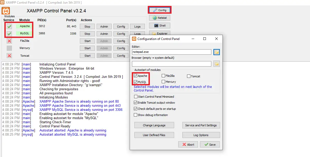This screenshot has width=310, height=157.
Task: Start the FileZilla module
Action: pos(87,41)
